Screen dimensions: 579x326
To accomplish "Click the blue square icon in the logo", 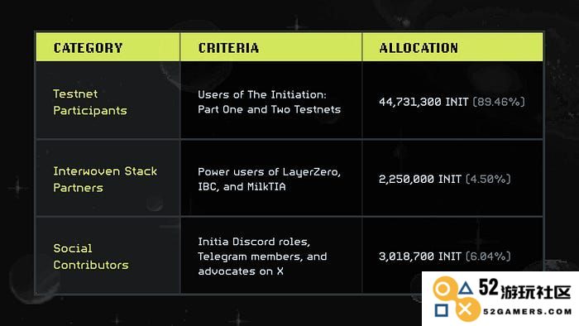I will click(441, 310).
